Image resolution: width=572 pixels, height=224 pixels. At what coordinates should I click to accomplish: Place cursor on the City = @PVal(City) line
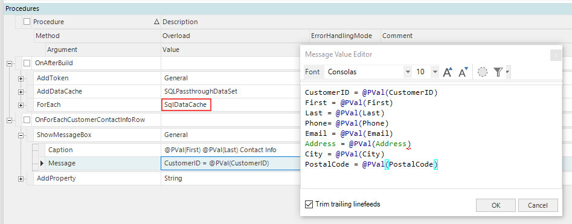pos(344,154)
